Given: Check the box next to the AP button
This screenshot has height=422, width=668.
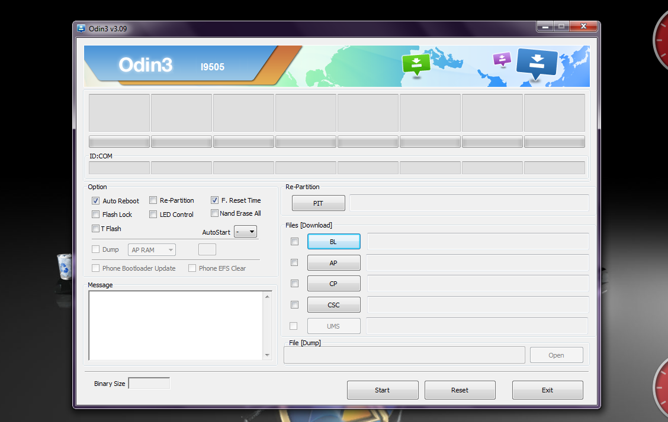Looking at the screenshot, I should pyautogui.click(x=294, y=262).
